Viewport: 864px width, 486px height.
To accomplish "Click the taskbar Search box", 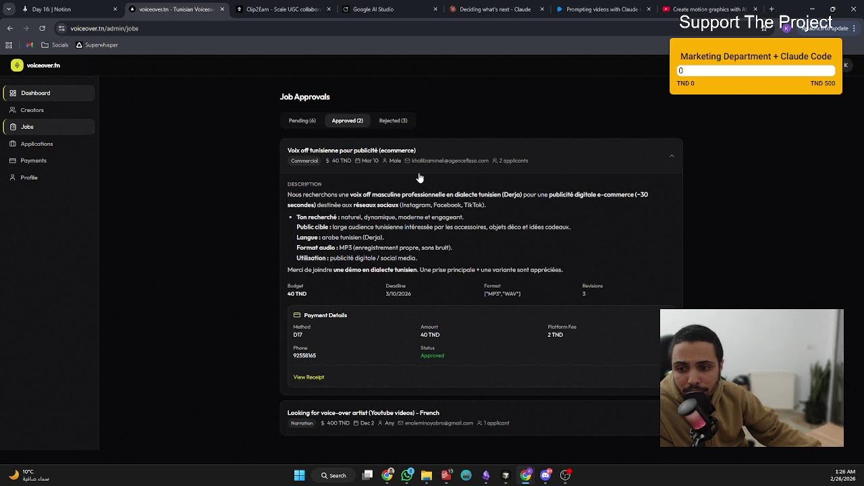I will (x=334, y=475).
